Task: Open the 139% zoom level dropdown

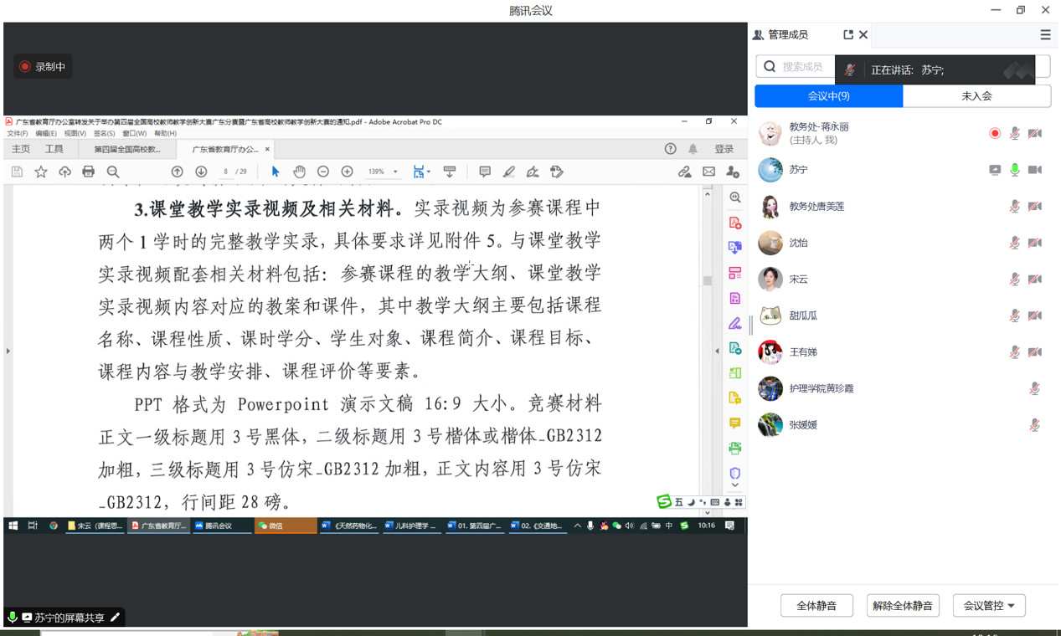Action: click(x=395, y=172)
